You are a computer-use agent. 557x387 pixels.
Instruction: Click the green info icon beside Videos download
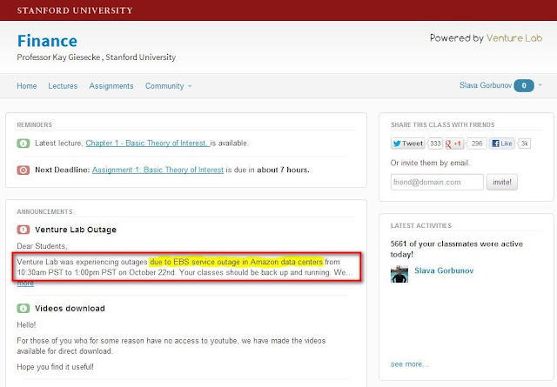pos(23,308)
